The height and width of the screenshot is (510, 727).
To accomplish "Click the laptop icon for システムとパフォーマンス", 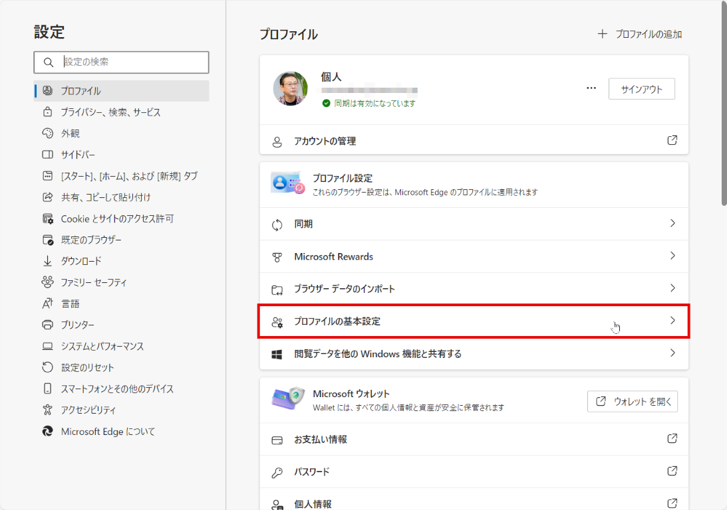I will pyautogui.click(x=48, y=346).
